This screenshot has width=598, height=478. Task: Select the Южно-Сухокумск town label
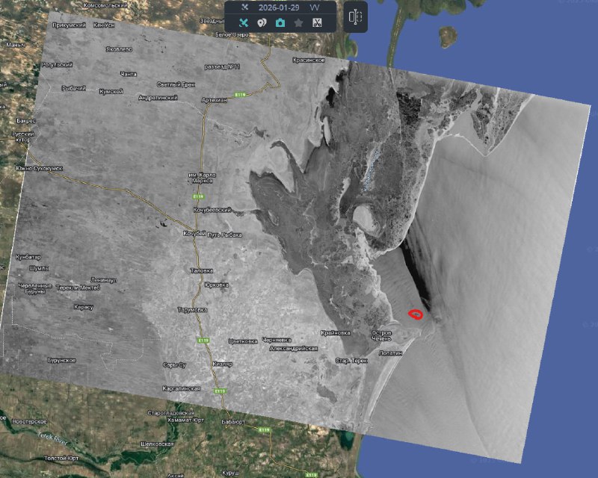[x=37, y=168]
